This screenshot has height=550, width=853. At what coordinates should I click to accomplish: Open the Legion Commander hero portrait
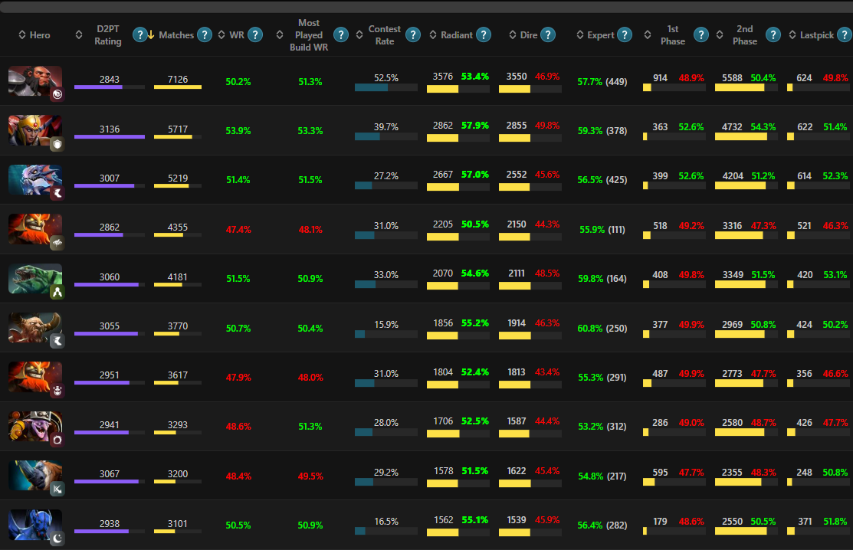34,130
